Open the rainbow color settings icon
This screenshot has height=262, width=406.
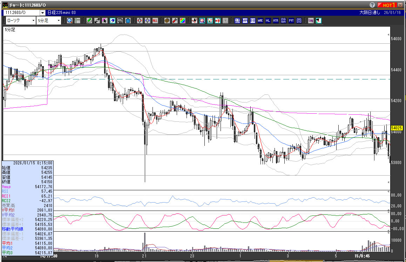182,21
